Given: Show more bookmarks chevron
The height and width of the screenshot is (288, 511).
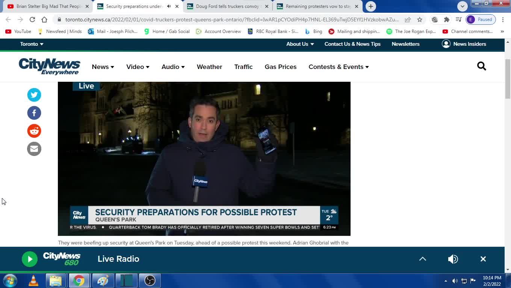Looking at the screenshot, I should pyautogui.click(x=502, y=31).
